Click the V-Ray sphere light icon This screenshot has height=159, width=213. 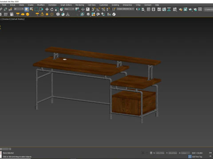pyautogui.click(x=28, y=14)
